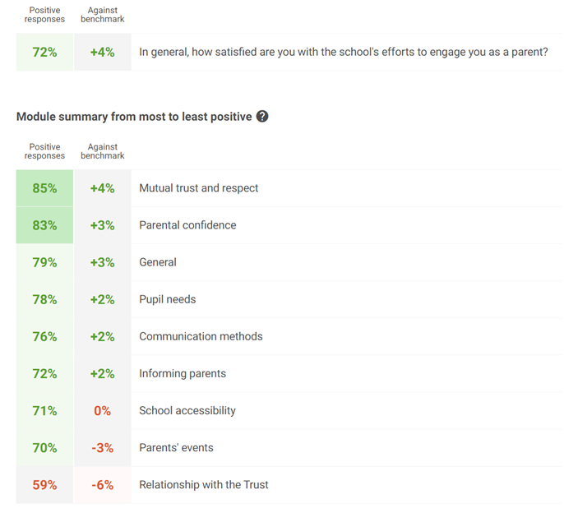Click the -6% benchmark value
This screenshot has height=508, width=564.
[103, 485]
